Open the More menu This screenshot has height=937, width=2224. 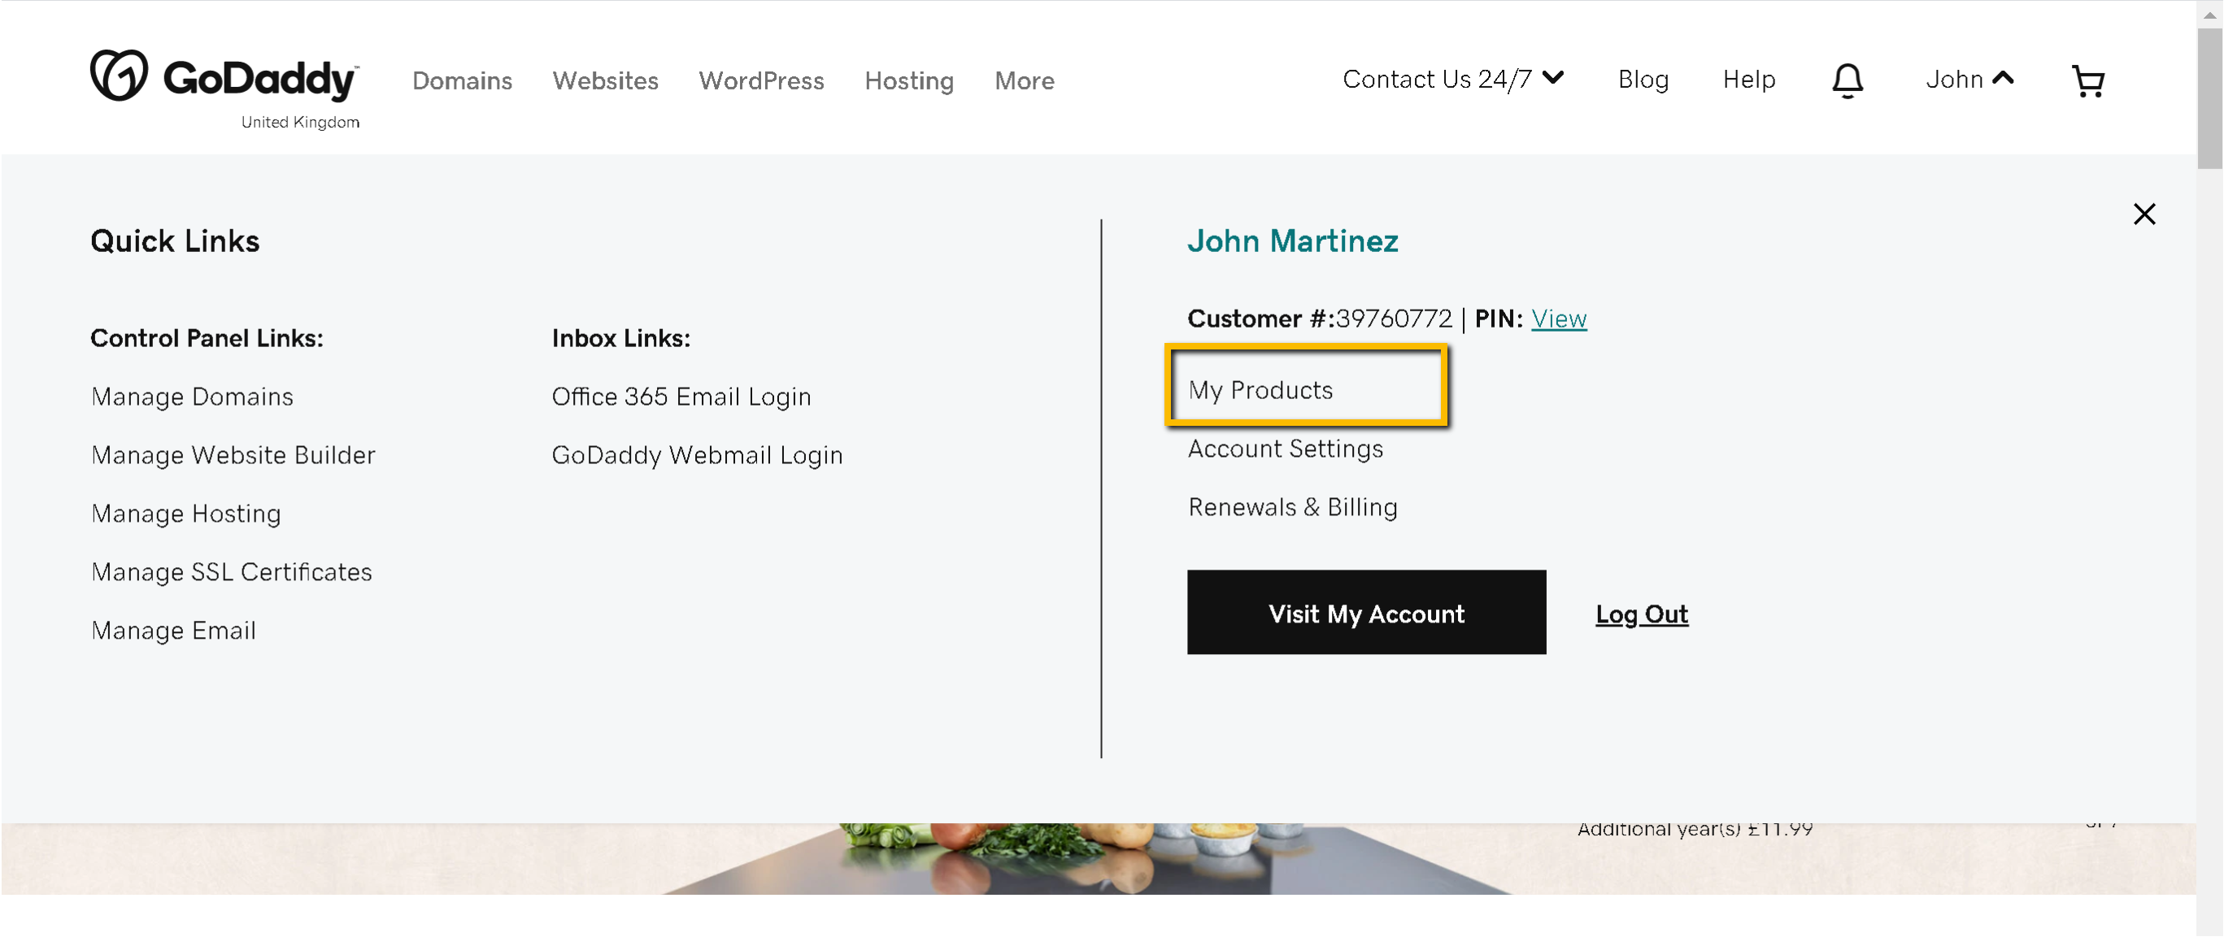[1024, 80]
